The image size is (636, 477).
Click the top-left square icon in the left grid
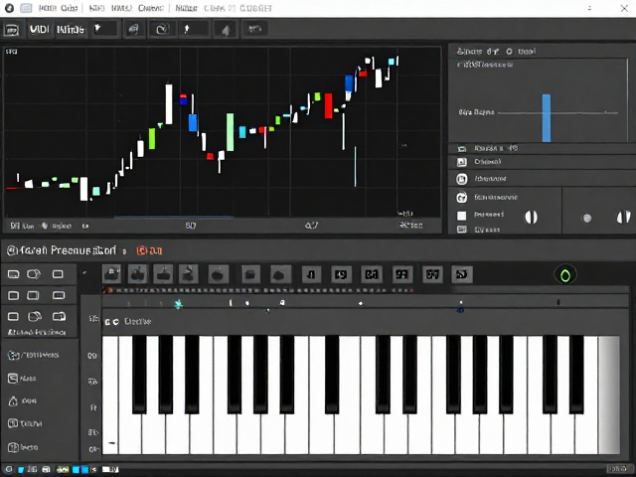pyautogui.click(x=13, y=274)
